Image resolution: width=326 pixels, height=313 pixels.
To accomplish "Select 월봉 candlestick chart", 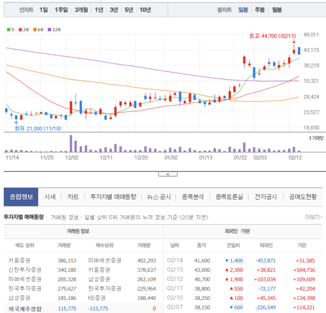I will tap(277, 10).
